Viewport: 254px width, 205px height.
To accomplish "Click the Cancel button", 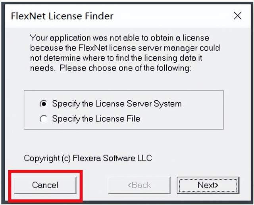I will coord(45,185).
